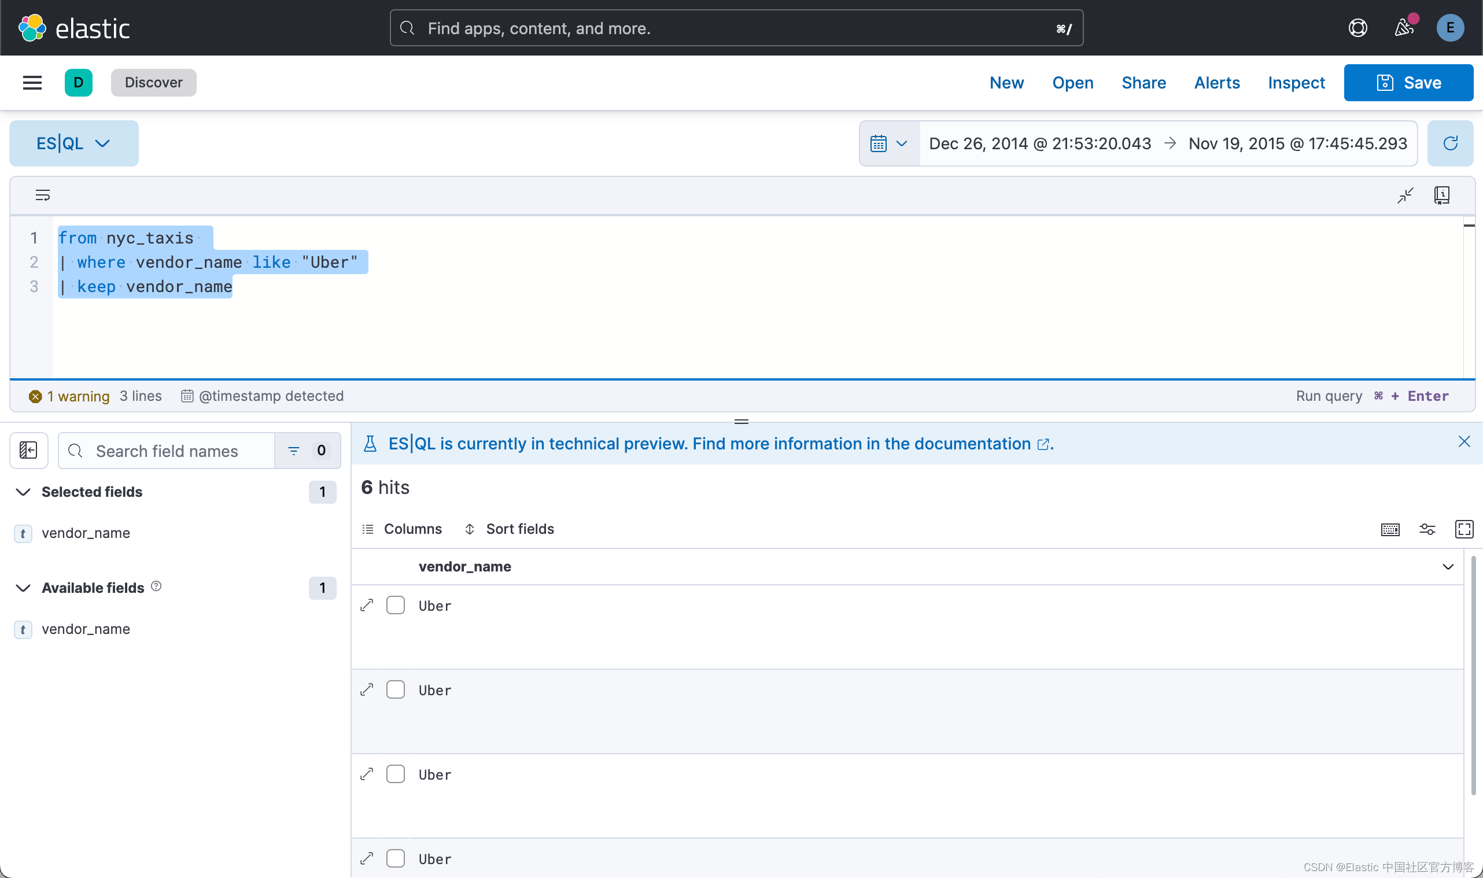The image size is (1483, 878).
Task: Open the help lifebuoy icon
Action: click(1357, 28)
